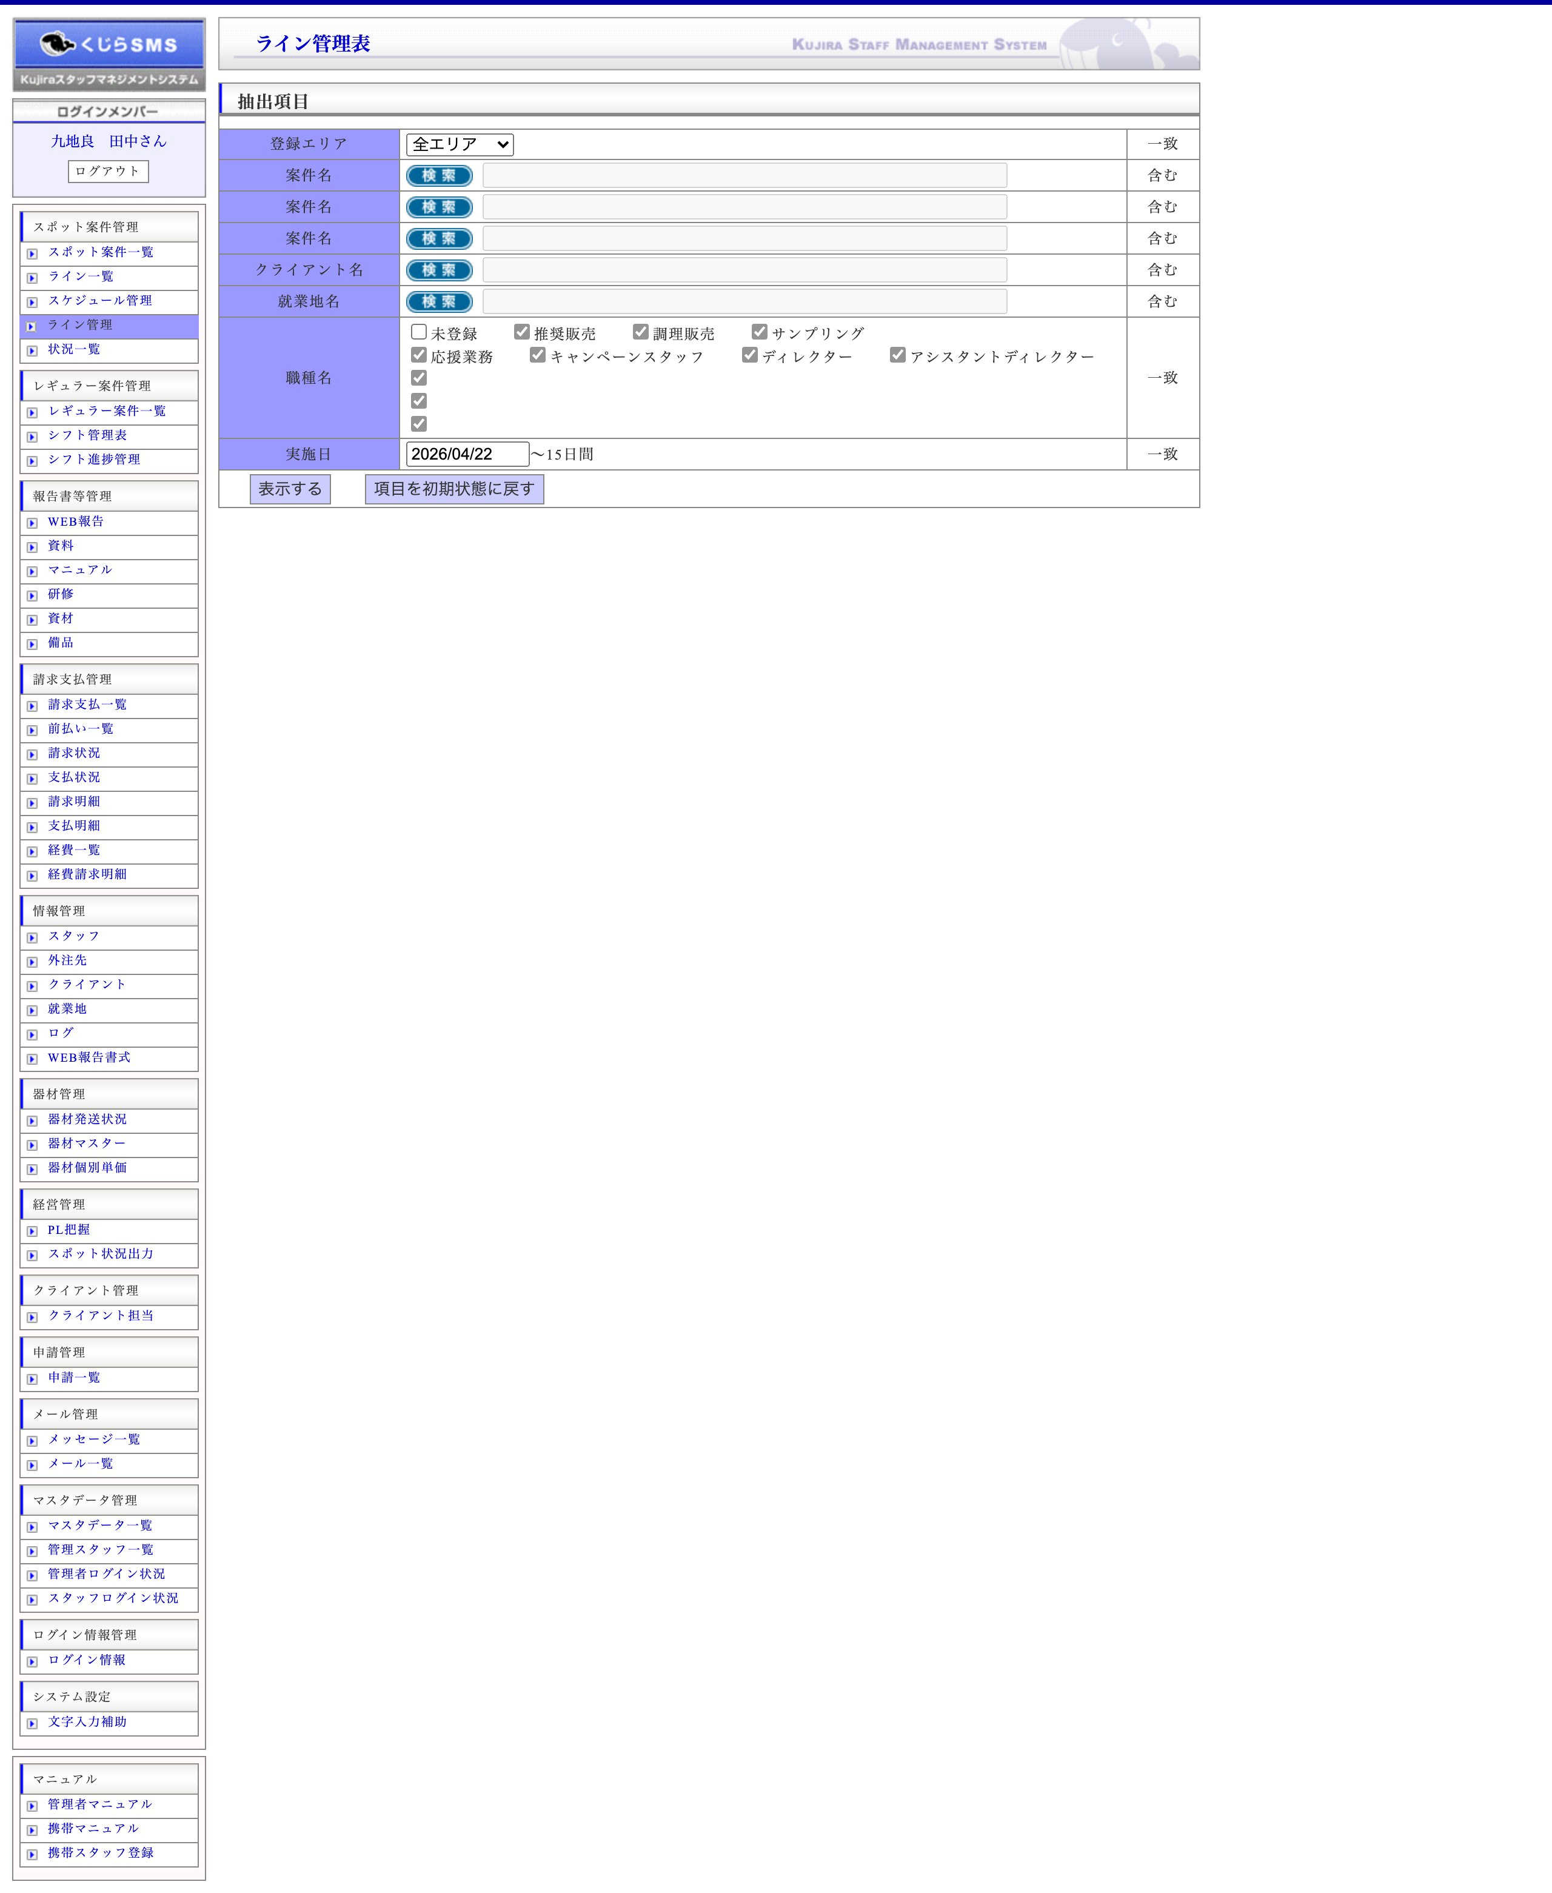Open the 登録エリア dropdown

tap(460, 144)
